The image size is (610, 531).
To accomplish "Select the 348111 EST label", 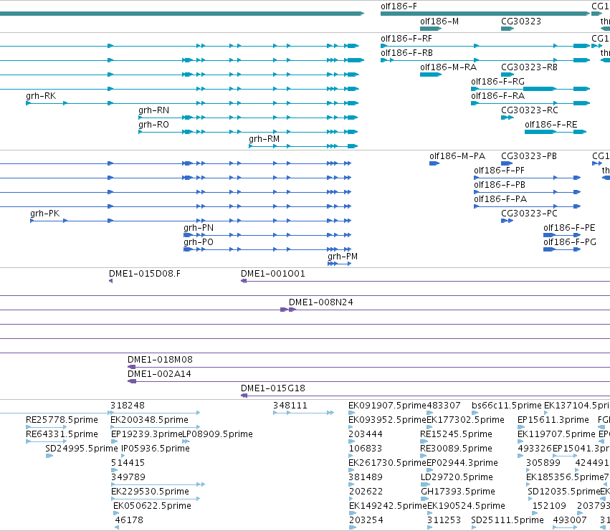I will click(290, 406).
